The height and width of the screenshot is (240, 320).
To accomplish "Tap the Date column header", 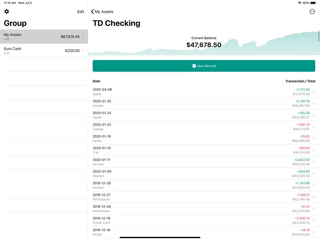I will pyautogui.click(x=96, y=81).
